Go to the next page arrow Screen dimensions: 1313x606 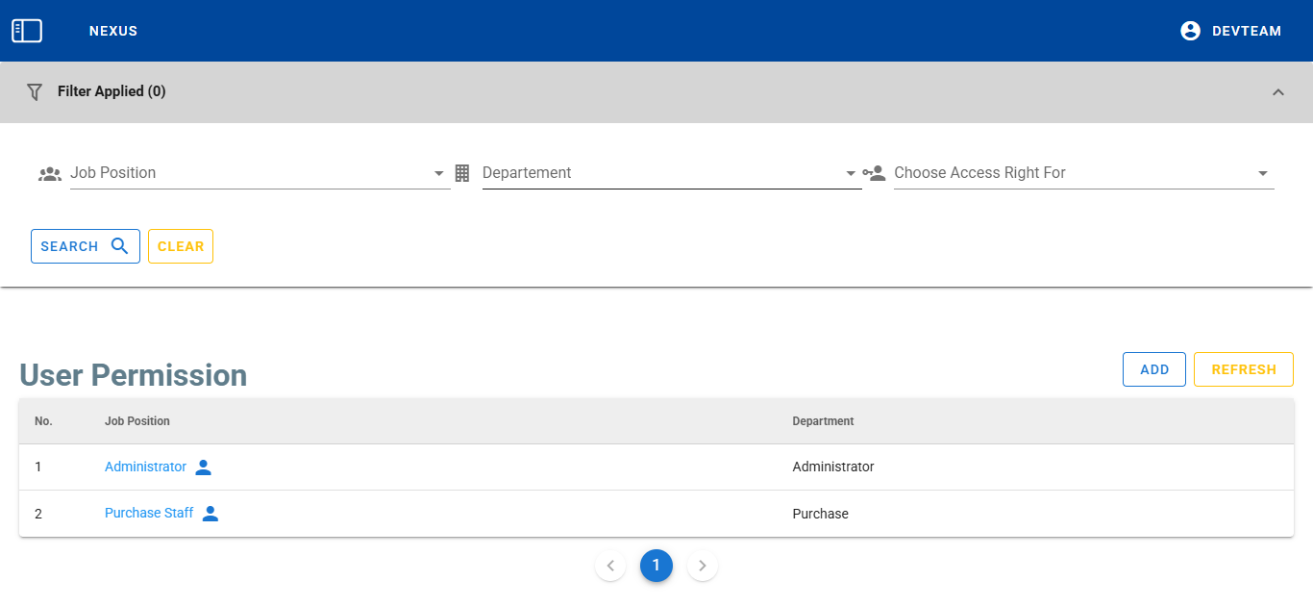[x=703, y=566]
